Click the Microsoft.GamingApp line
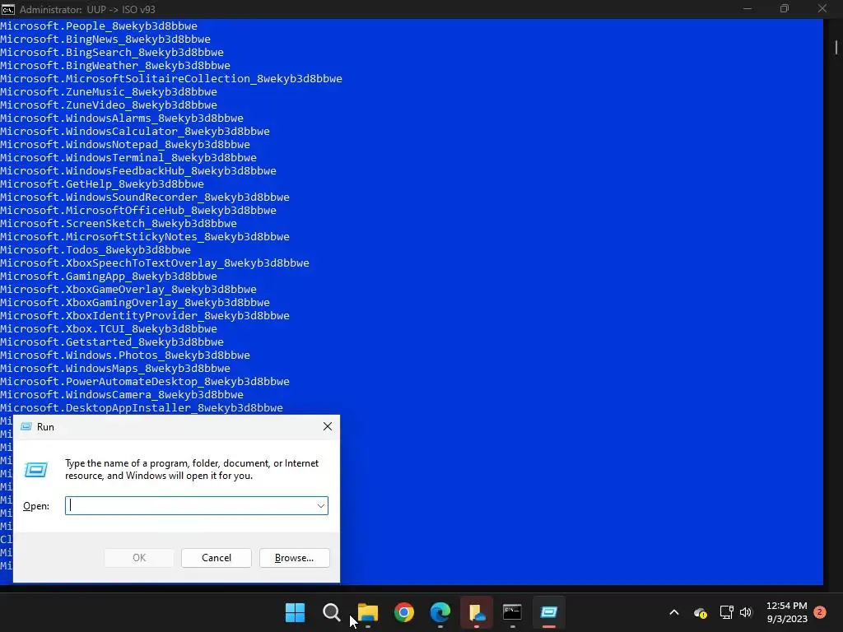The image size is (843, 632). (109, 276)
